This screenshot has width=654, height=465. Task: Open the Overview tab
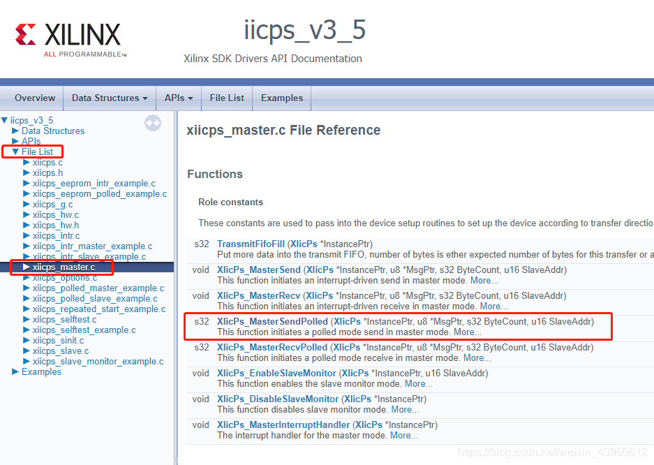click(x=35, y=98)
